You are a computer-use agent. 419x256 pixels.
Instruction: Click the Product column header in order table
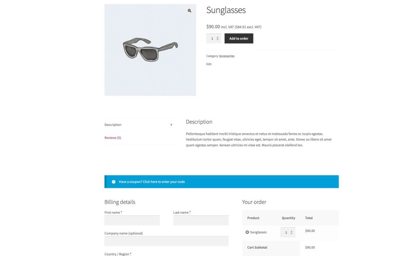pos(253,218)
